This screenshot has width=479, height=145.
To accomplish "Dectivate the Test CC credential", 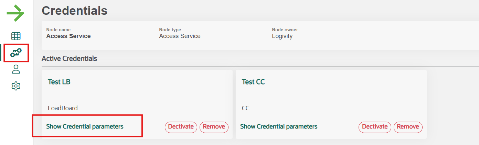I will click(x=375, y=127).
